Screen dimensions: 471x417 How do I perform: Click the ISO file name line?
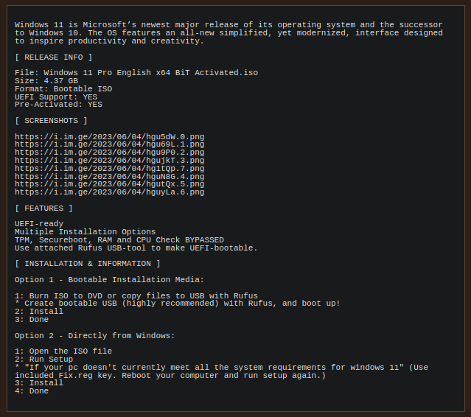tap(136, 73)
